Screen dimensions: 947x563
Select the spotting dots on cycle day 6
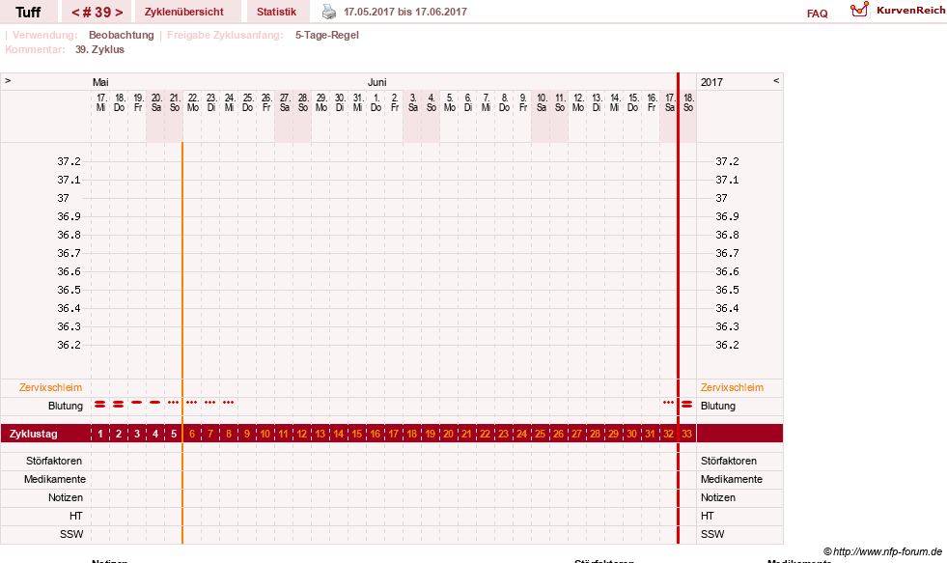(x=191, y=403)
